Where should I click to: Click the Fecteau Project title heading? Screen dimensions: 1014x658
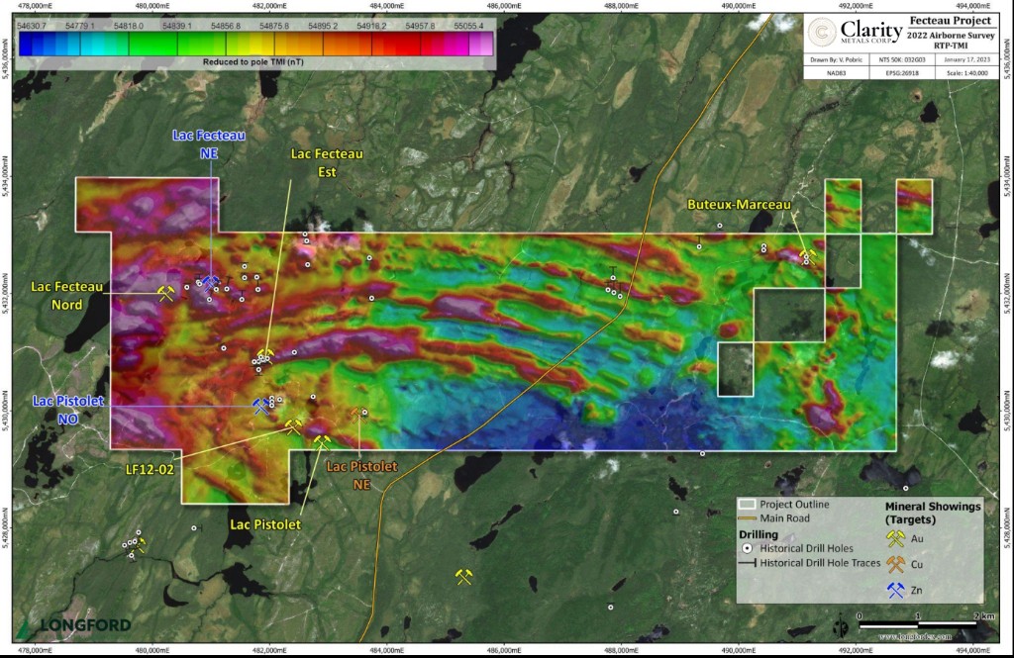click(951, 21)
